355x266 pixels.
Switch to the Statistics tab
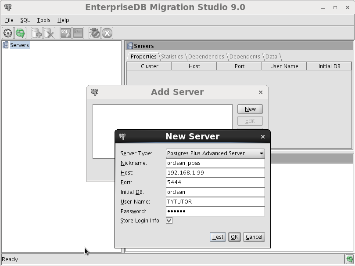tap(172, 57)
